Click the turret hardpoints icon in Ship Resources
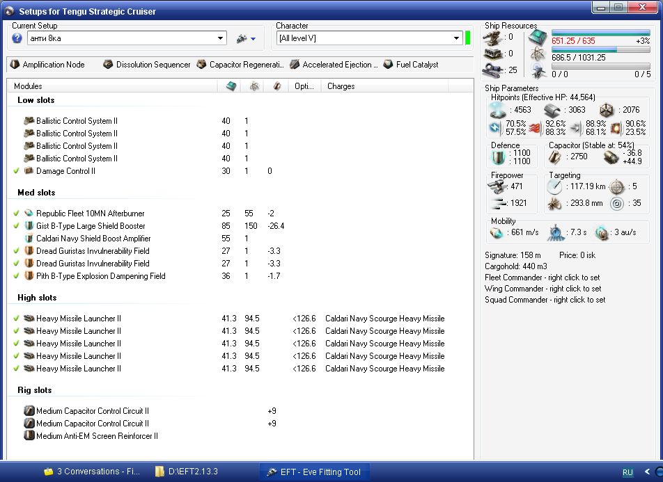This screenshot has width=663, height=482. click(492, 38)
